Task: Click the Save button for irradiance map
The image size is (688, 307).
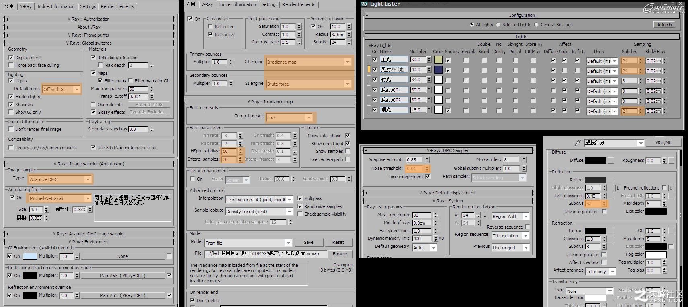Action: (309, 243)
